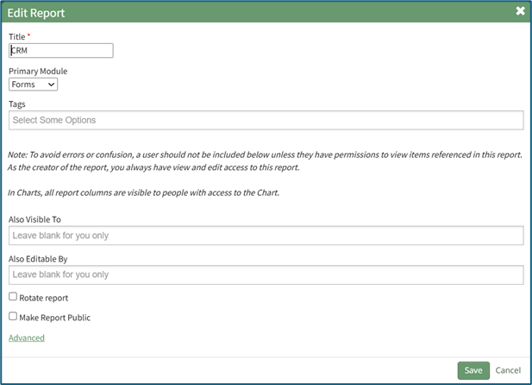Expand the Advanced settings link
The width and height of the screenshot is (532, 385).
pos(27,338)
